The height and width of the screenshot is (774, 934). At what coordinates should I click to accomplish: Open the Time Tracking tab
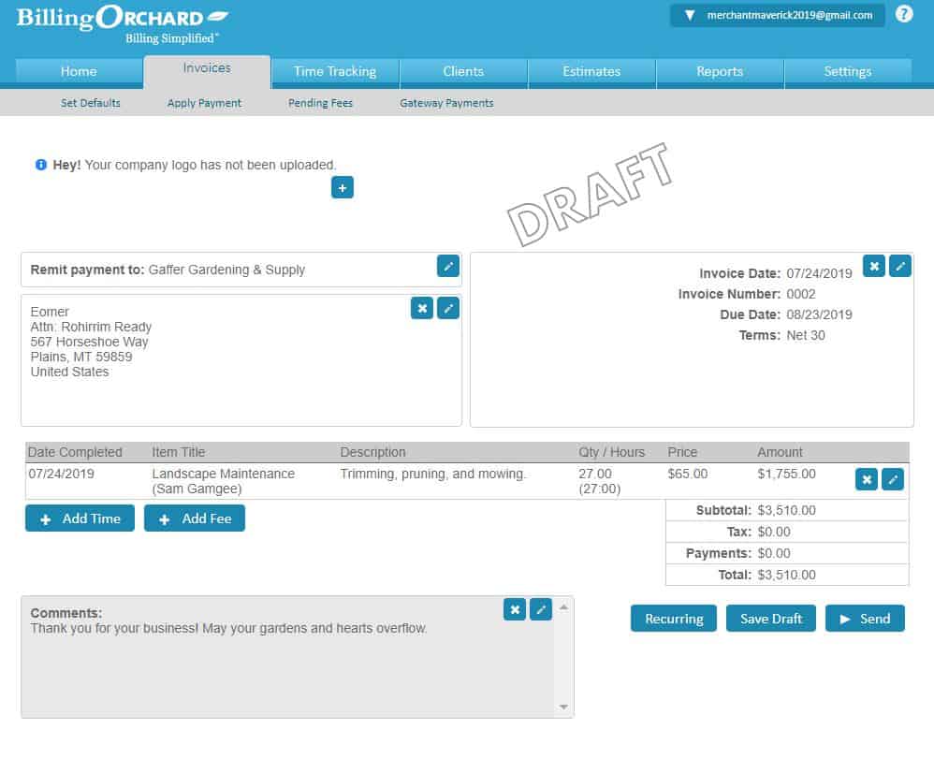click(x=335, y=71)
